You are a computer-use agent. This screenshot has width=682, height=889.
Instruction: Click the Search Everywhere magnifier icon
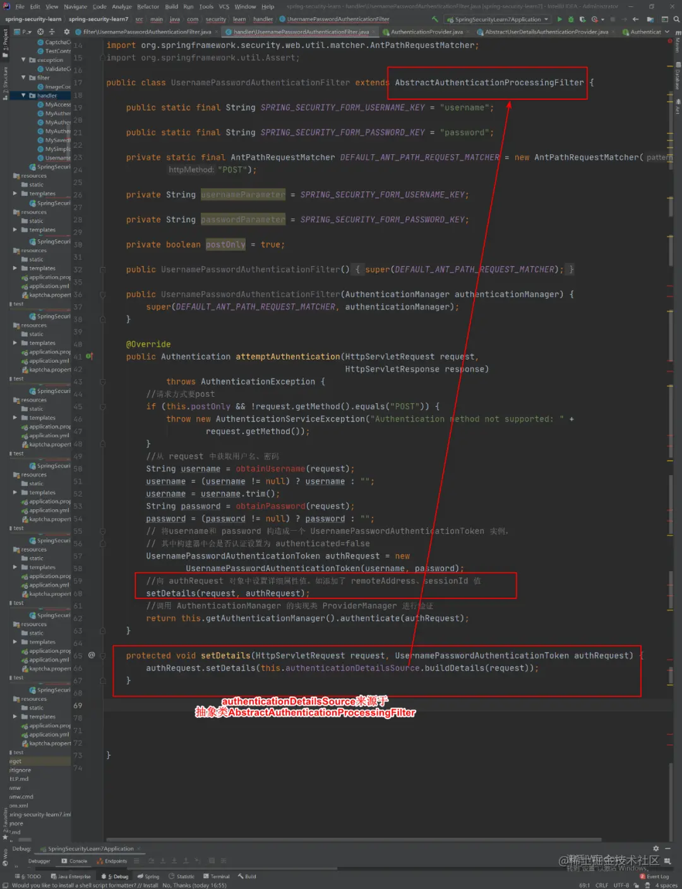coord(677,20)
